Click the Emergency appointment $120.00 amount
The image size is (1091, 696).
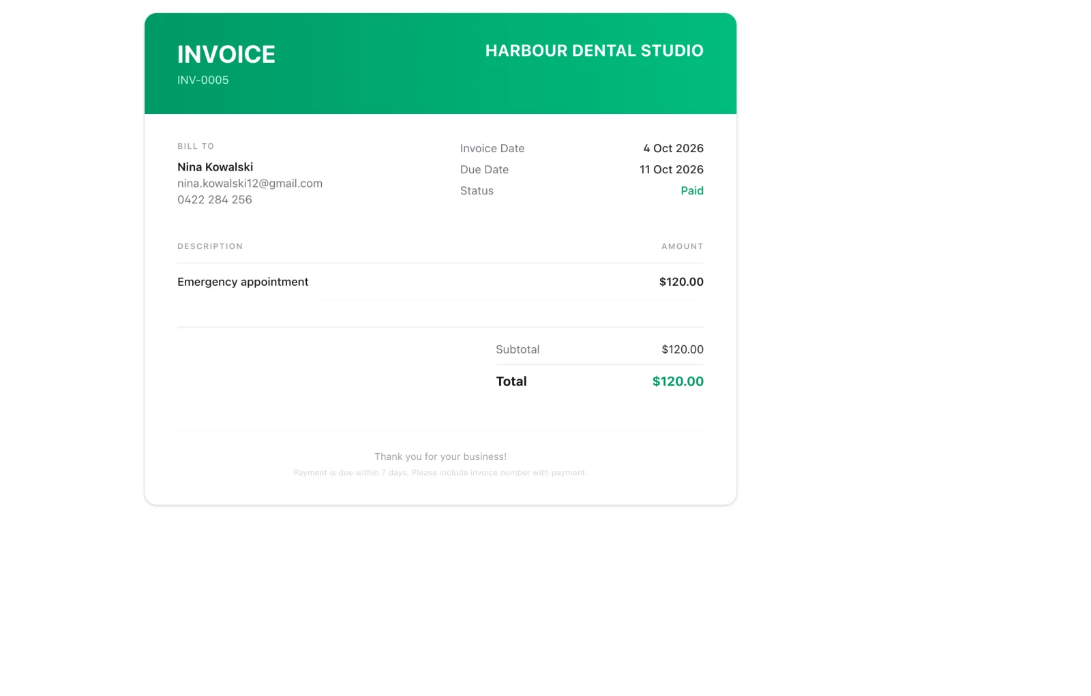click(x=681, y=282)
